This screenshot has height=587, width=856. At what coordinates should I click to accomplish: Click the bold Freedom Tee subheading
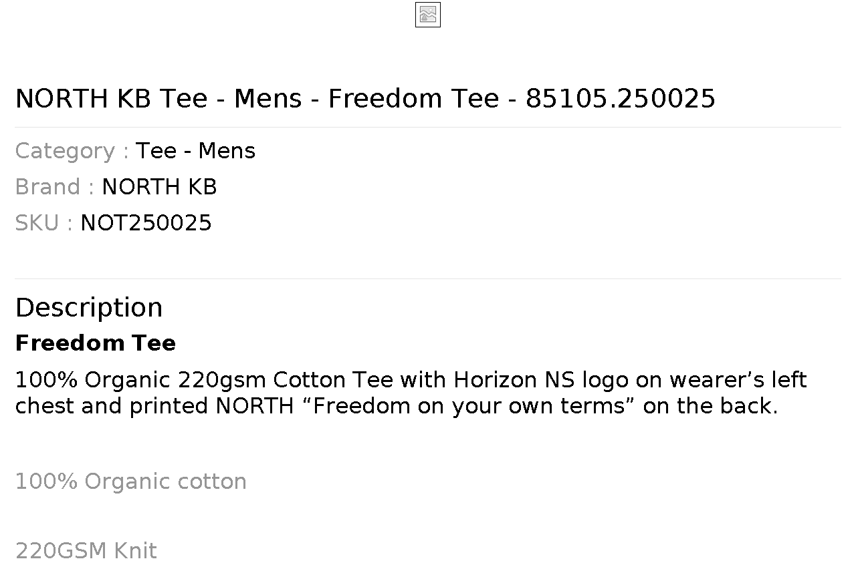pos(96,343)
